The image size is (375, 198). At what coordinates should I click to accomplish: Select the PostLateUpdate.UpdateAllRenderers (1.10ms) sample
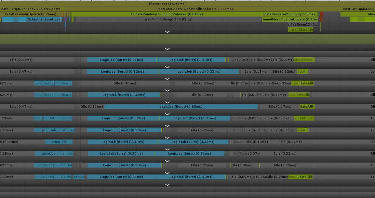pos(194,9)
